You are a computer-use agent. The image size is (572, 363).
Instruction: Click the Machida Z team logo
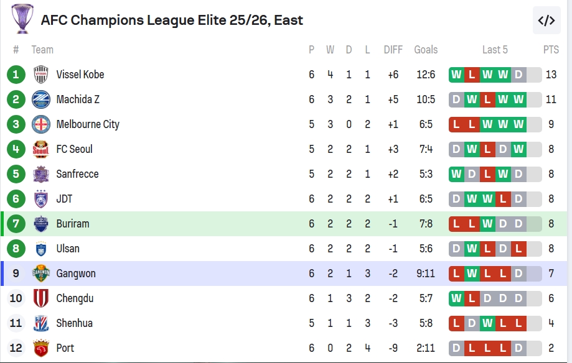(x=41, y=99)
